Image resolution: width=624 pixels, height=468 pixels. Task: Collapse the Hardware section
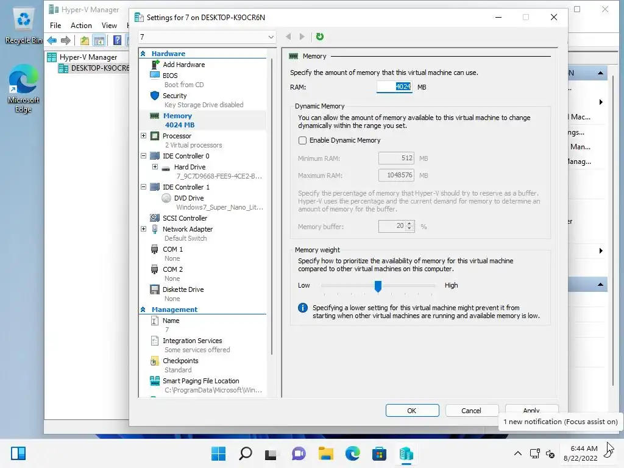click(x=143, y=54)
